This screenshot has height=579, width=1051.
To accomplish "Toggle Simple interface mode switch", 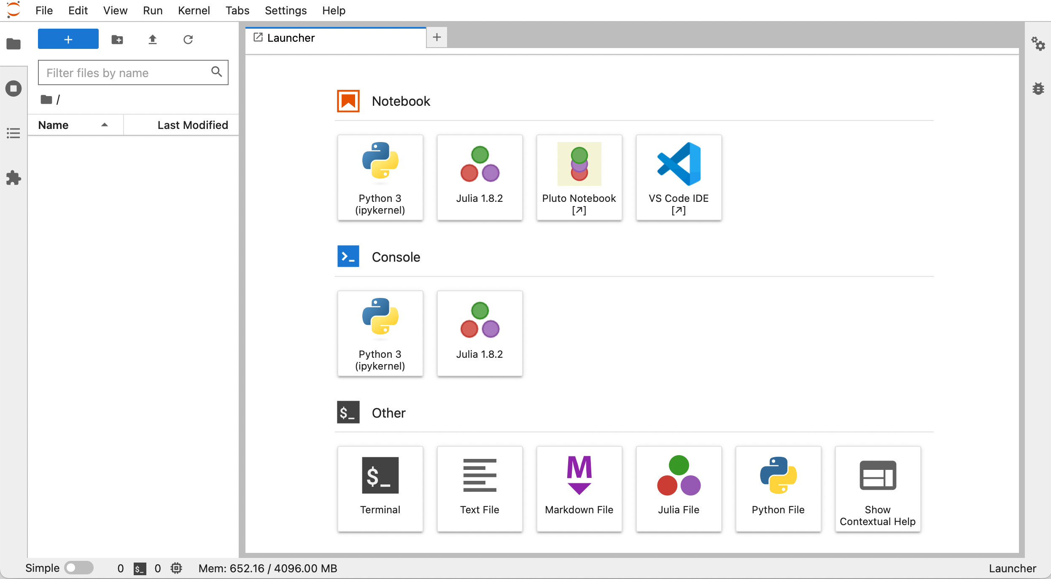I will (79, 568).
